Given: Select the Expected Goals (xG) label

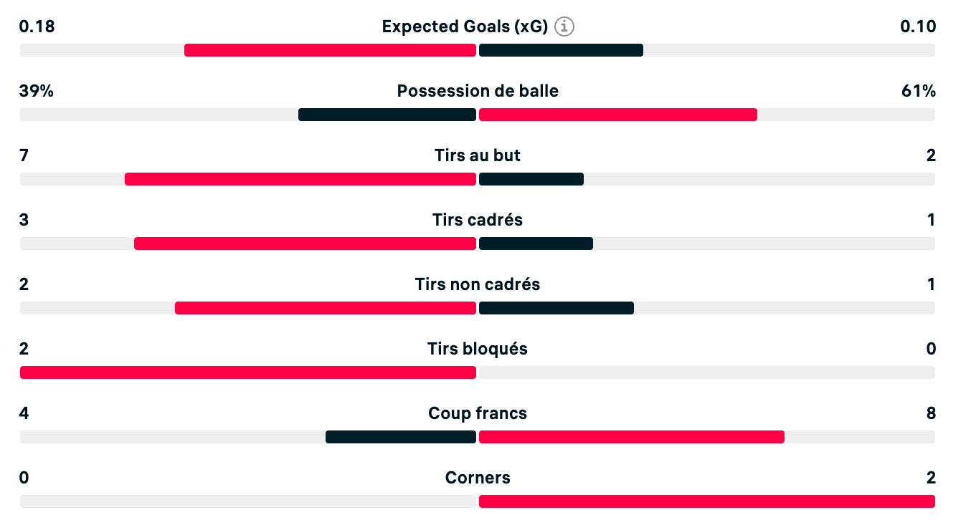Looking at the screenshot, I should coord(465,27).
